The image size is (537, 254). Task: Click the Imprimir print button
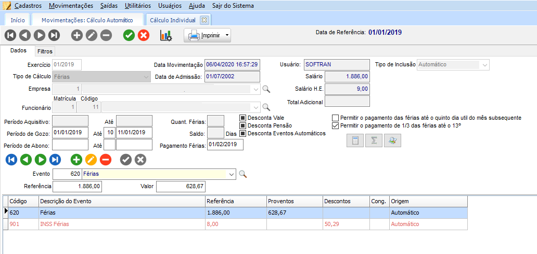pos(203,36)
